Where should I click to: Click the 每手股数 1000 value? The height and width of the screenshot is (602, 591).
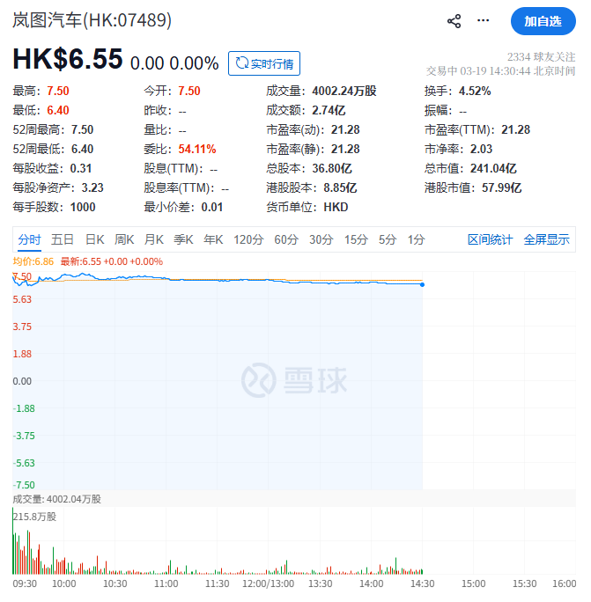(x=83, y=208)
